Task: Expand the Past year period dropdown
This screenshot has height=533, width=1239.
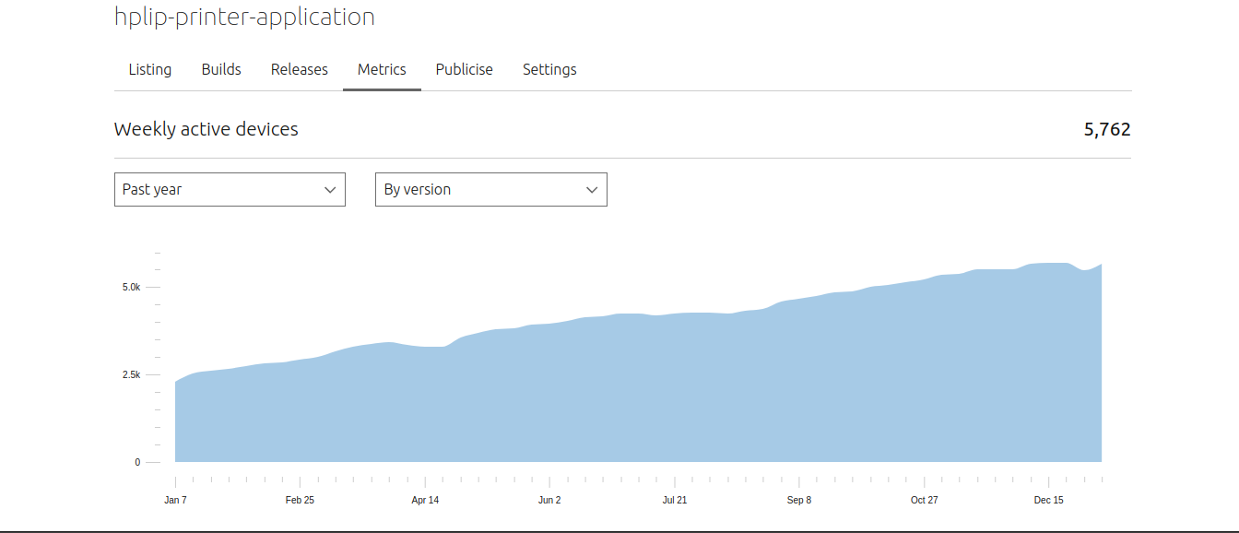Action: [x=230, y=189]
